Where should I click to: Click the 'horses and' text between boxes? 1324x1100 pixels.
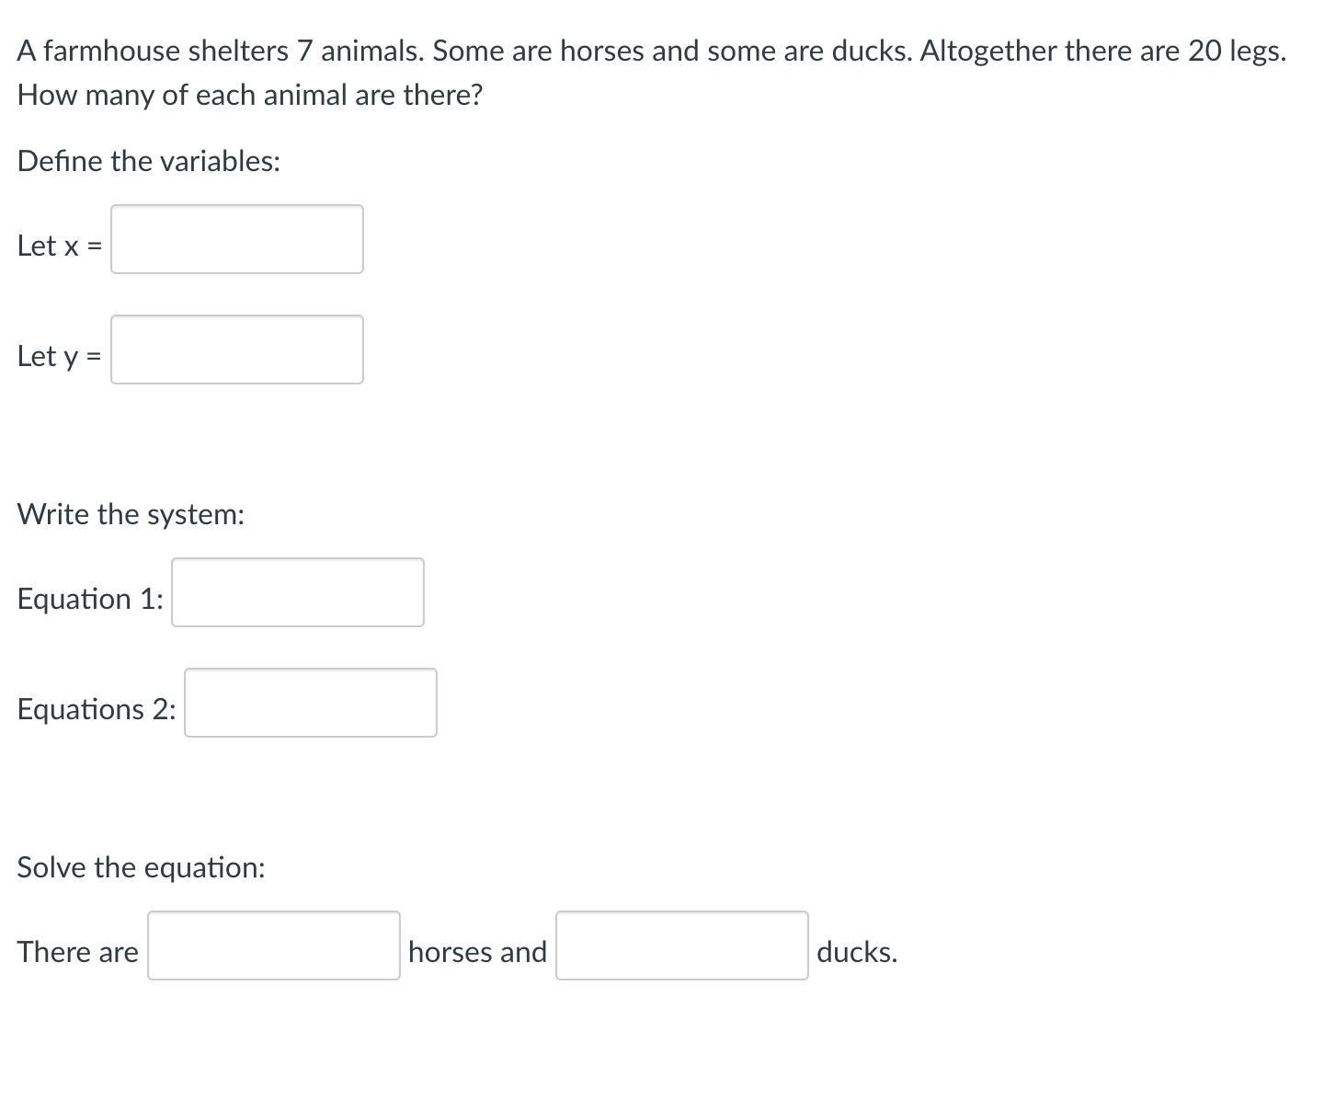pyautogui.click(x=477, y=952)
